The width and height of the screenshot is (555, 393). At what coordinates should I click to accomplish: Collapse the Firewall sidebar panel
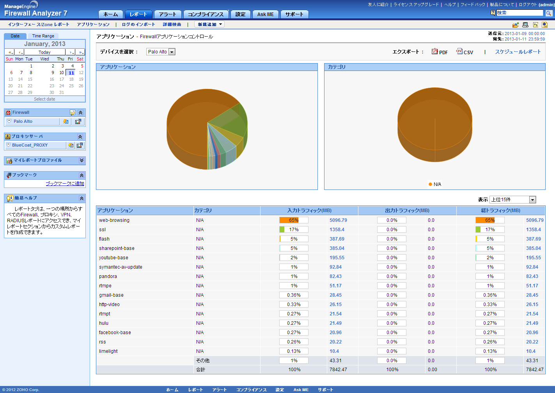[80, 113]
